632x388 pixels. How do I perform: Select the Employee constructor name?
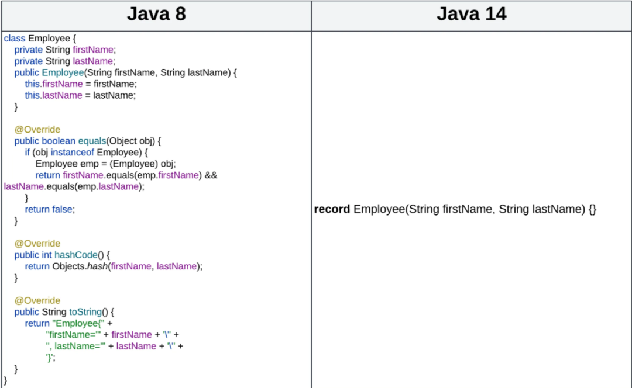[62, 72]
